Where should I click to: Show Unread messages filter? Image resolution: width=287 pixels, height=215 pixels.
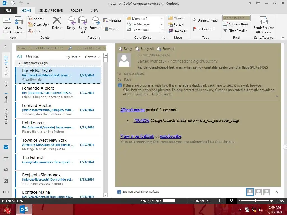pyautogui.click(x=33, y=57)
